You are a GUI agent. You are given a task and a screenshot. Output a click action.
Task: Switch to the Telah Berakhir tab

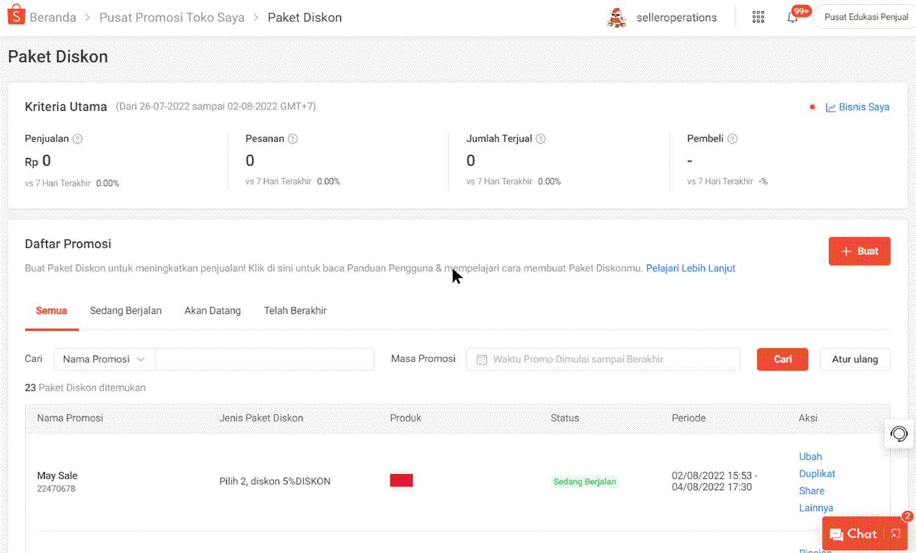tap(295, 311)
